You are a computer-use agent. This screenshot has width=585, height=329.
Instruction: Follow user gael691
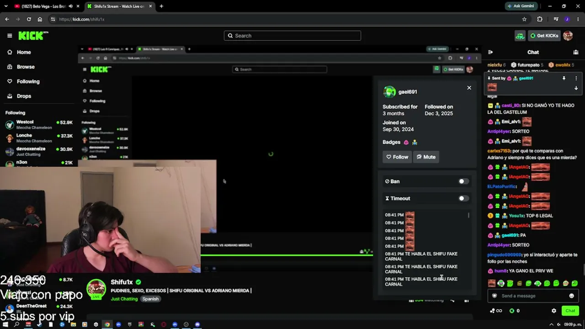point(397,157)
